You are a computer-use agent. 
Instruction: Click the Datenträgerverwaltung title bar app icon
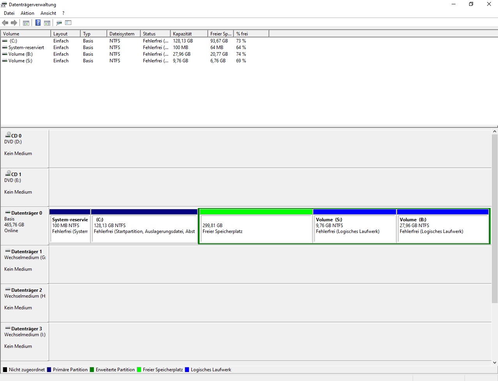[x=4, y=5]
